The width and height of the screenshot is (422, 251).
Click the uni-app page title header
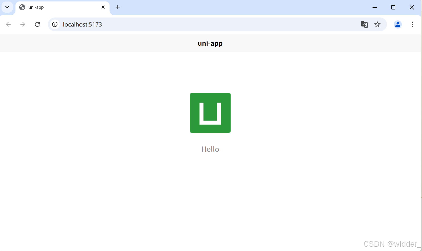pyautogui.click(x=210, y=43)
